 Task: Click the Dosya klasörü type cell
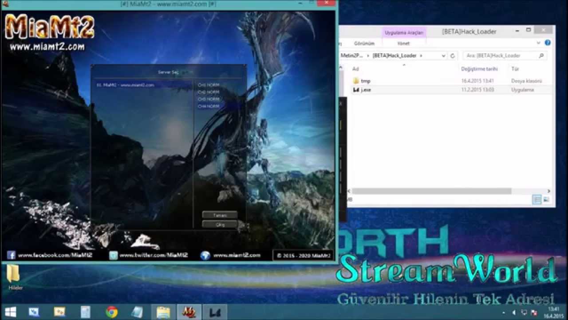point(526,81)
